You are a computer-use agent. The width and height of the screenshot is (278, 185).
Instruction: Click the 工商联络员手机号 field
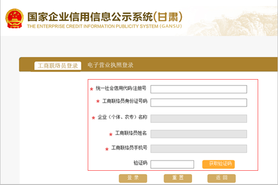pos(199,149)
